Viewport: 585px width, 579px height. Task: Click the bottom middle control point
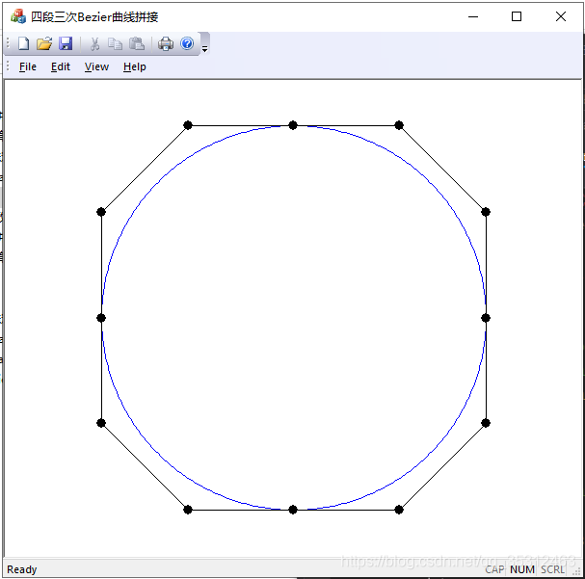click(293, 510)
